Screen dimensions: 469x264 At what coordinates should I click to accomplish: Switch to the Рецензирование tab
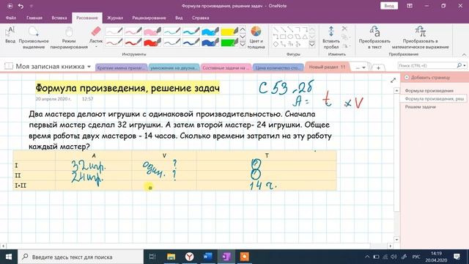click(149, 18)
